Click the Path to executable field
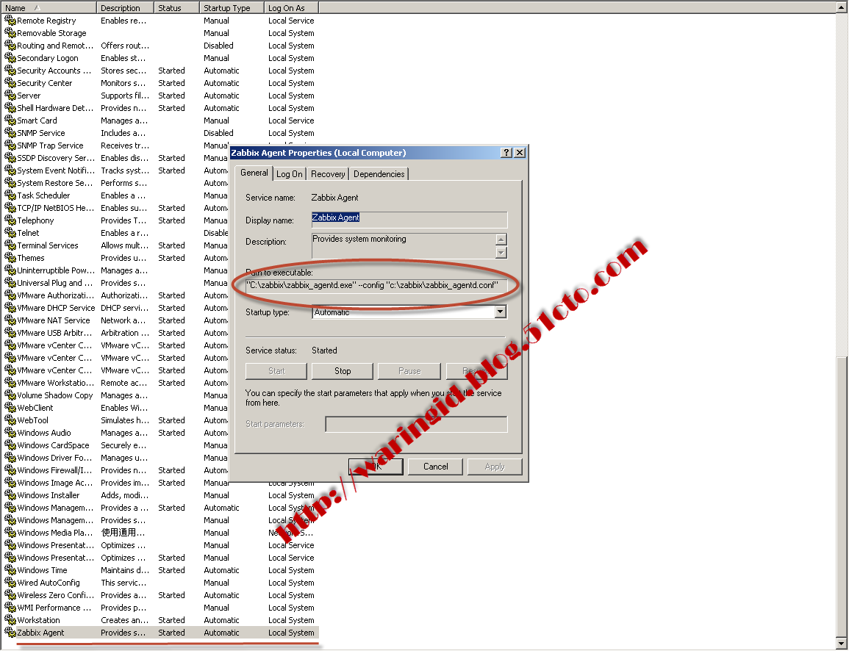The width and height of the screenshot is (849, 651). pyautogui.click(x=376, y=285)
